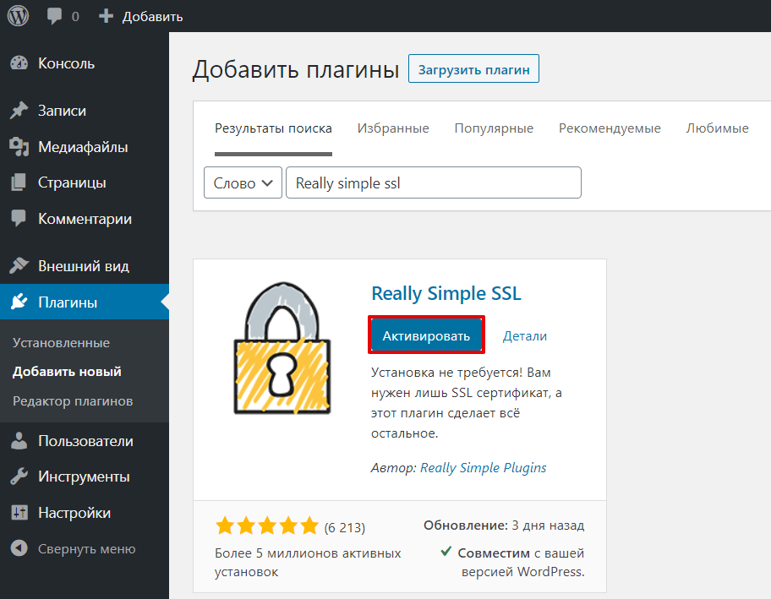Click the Загрузить плагин button
Image resolution: width=771 pixels, height=599 pixels.
tap(473, 68)
